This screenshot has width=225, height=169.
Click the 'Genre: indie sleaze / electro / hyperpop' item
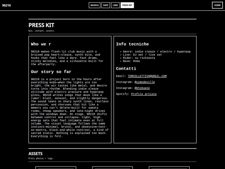coord(157,52)
